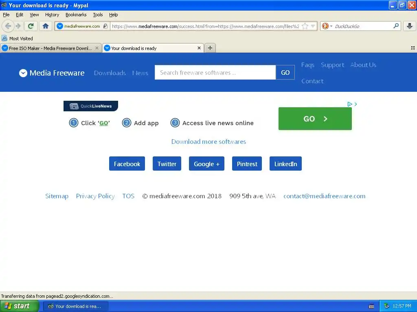Click the contact@mediafreeware.com email link

324,196
